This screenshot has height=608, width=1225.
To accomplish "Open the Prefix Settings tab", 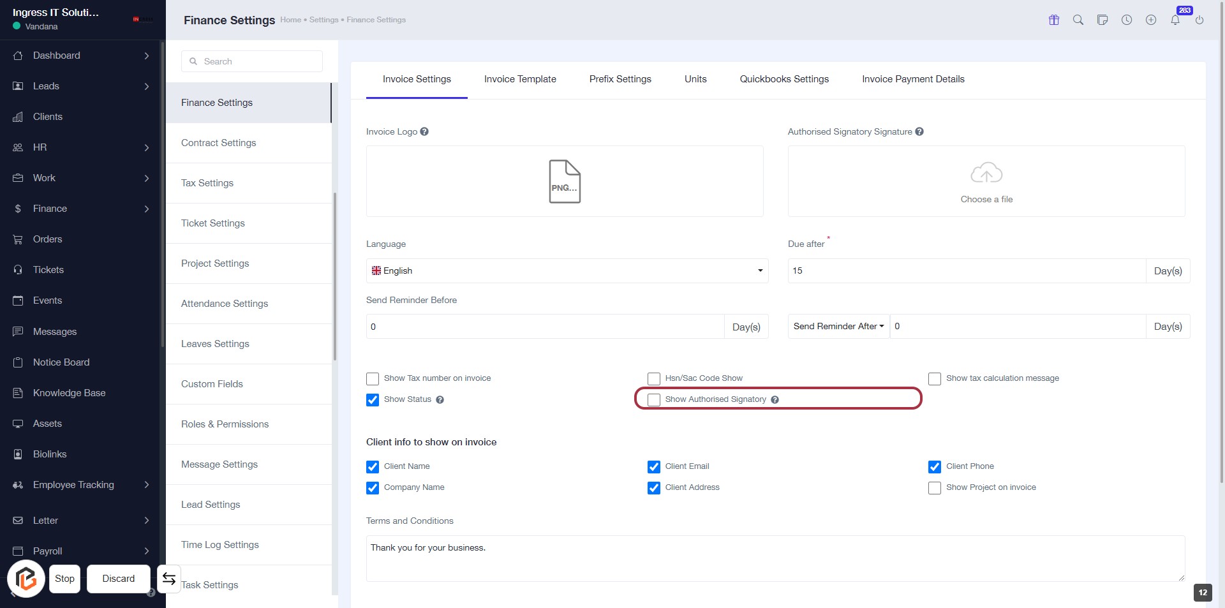I will tap(620, 79).
